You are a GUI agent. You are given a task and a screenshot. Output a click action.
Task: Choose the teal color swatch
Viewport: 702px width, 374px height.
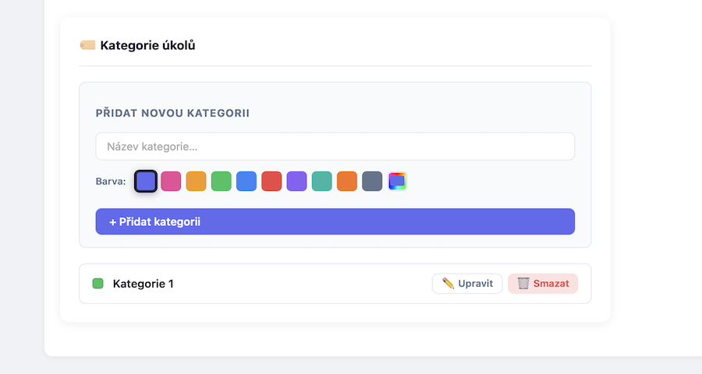322,182
